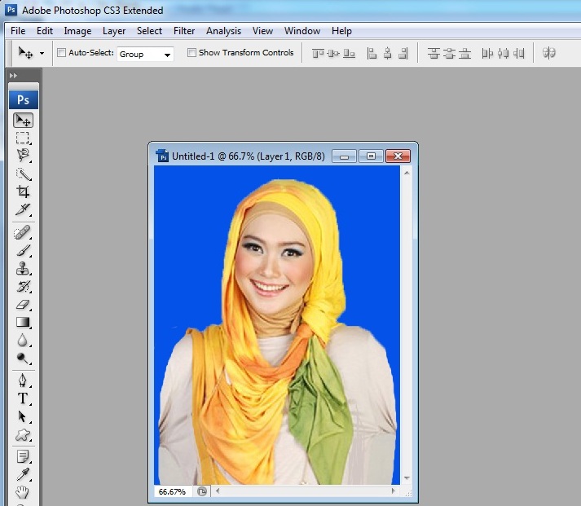This screenshot has width=581, height=506.
Task: Select the Slice tool
Action: (x=23, y=209)
